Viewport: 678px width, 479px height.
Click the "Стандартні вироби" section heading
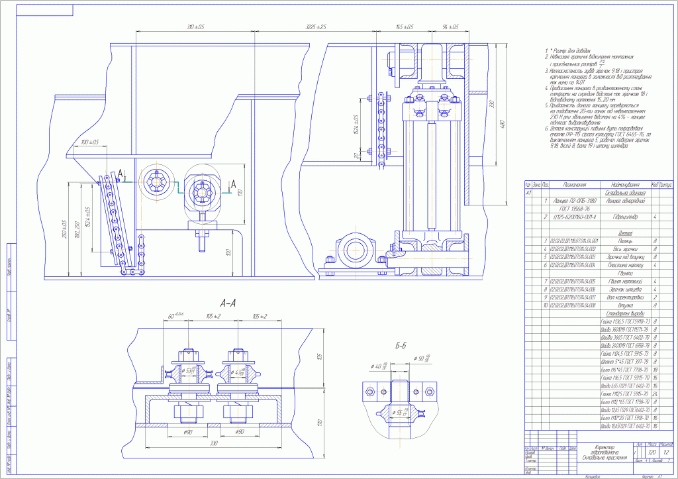click(x=625, y=313)
